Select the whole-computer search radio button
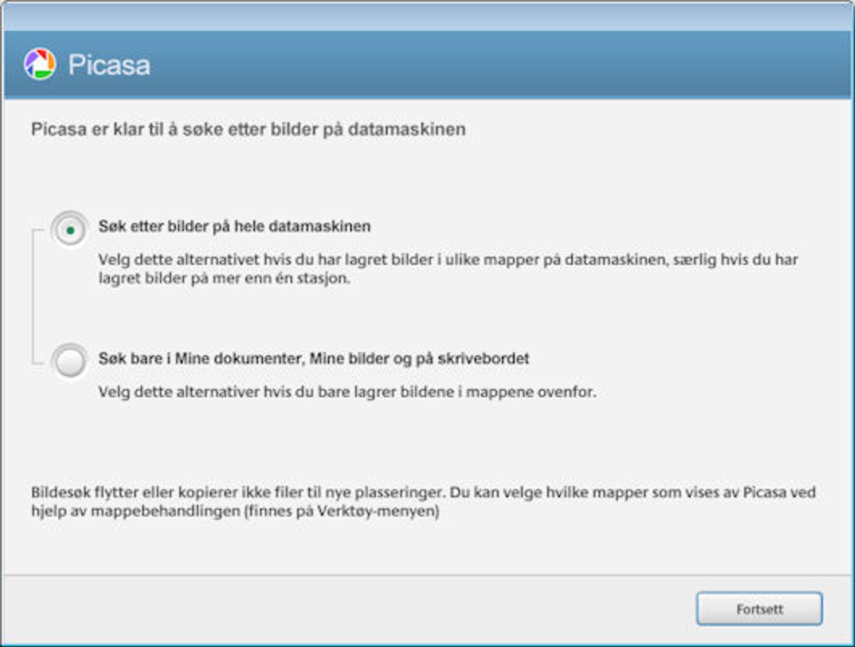Screen dimensions: 855x647 [70, 230]
